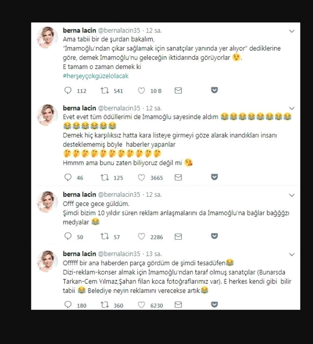Open the "13 sa." timestamp link

point(155,254)
